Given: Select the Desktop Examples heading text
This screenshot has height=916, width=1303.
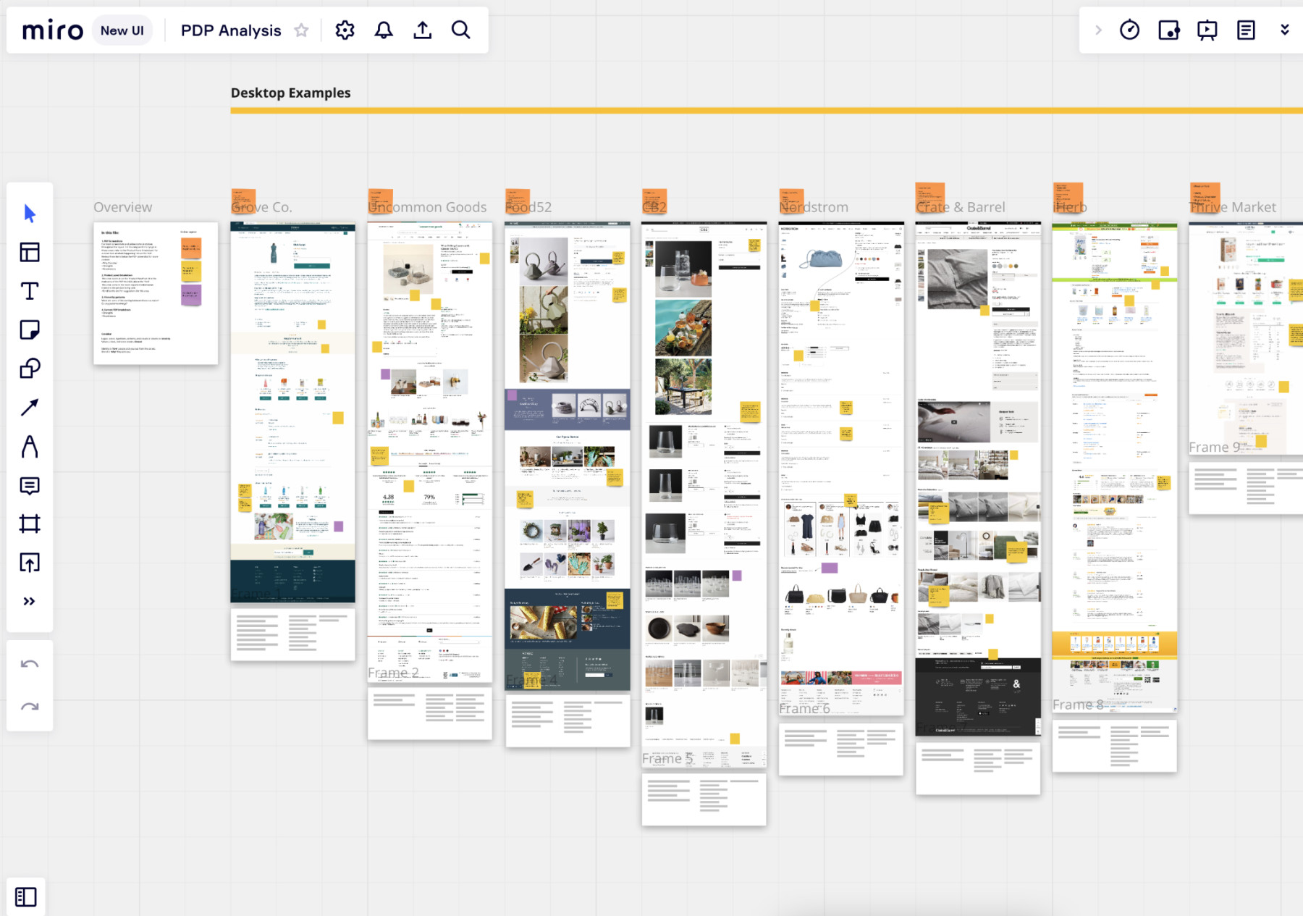Looking at the screenshot, I should pos(290,93).
